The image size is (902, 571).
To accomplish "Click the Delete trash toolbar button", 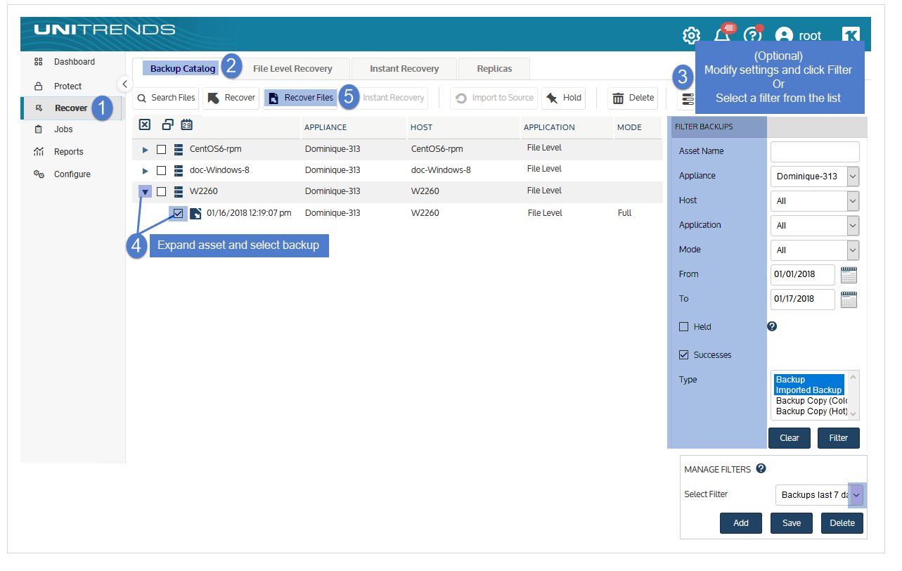I will click(633, 98).
